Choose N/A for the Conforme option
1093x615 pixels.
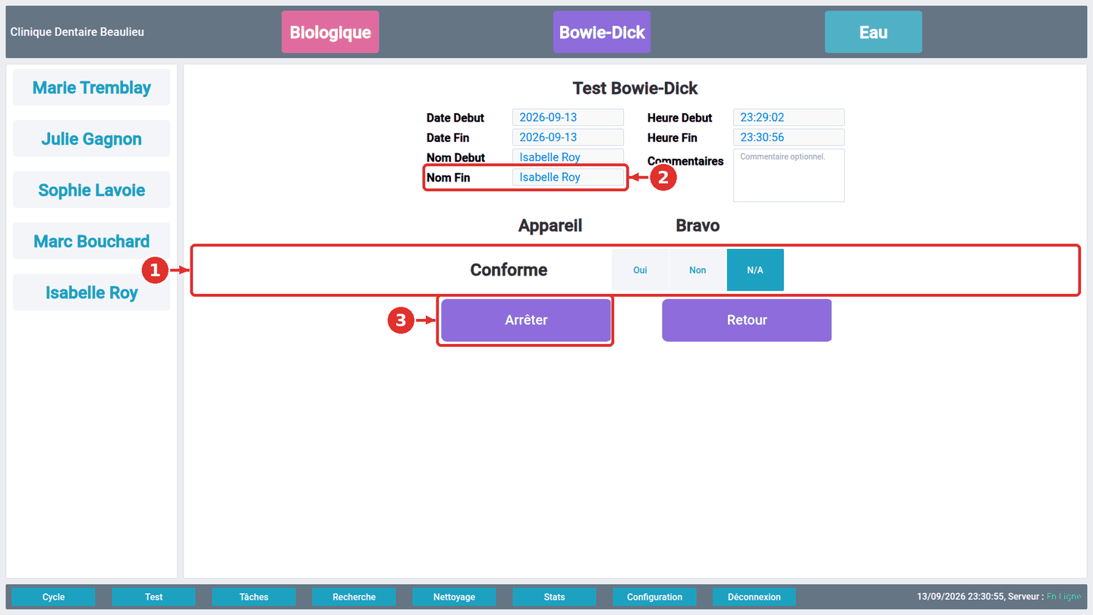(x=755, y=270)
